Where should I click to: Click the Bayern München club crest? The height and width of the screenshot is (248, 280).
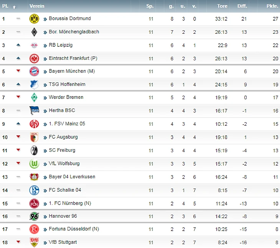click(35, 71)
